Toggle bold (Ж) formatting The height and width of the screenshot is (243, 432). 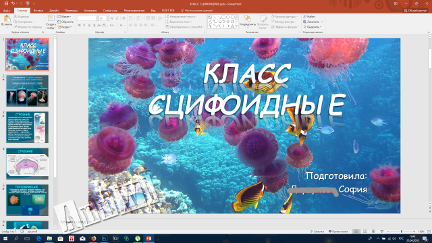(x=80, y=26)
